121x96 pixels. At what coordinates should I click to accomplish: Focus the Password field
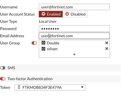point(74,28)
